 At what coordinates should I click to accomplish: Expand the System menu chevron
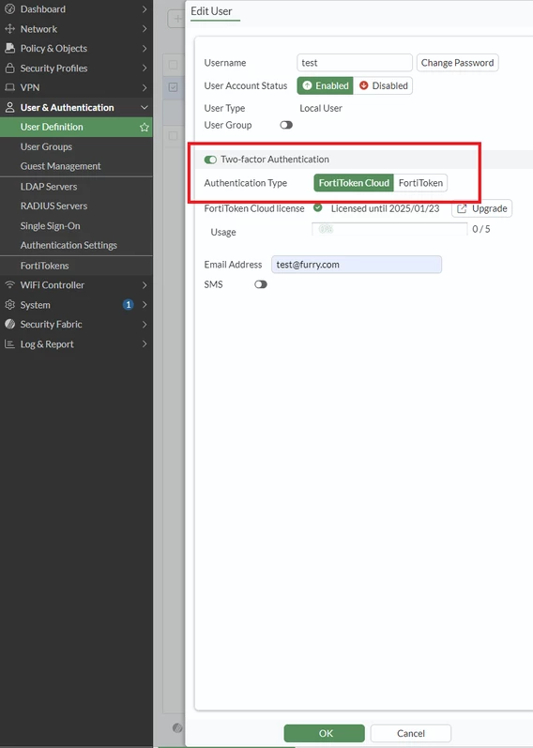[x=145, y=304]
